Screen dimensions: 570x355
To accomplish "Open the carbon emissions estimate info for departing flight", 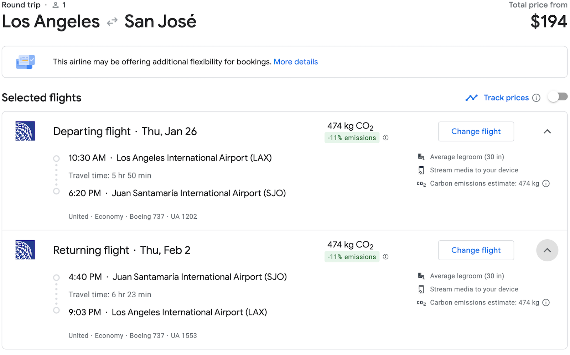I will tap(546, 183).
